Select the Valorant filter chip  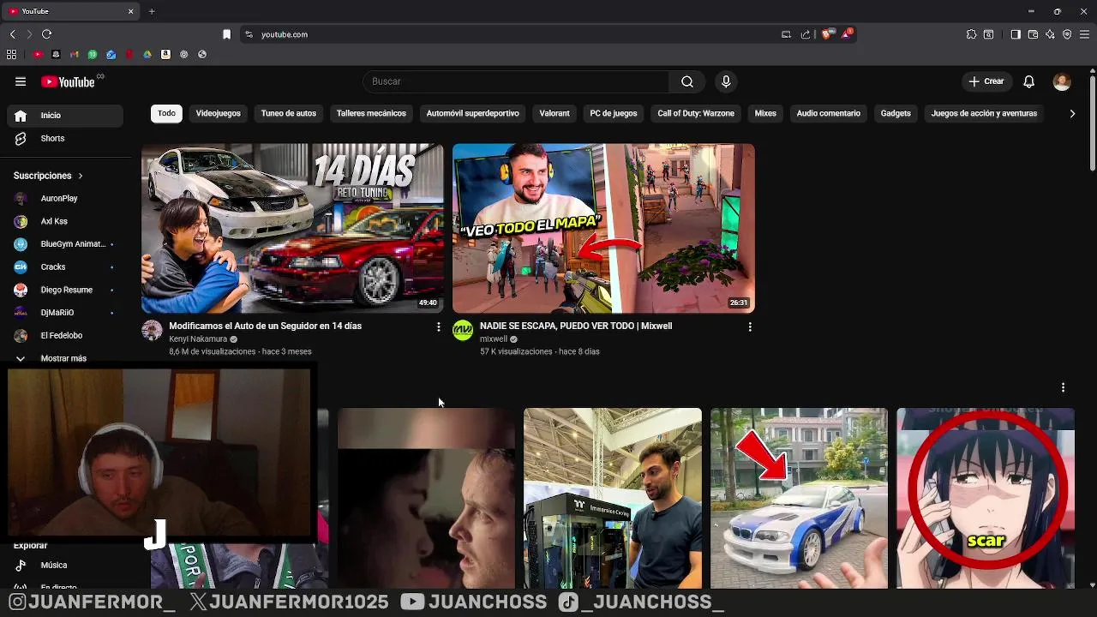(554, 113)
